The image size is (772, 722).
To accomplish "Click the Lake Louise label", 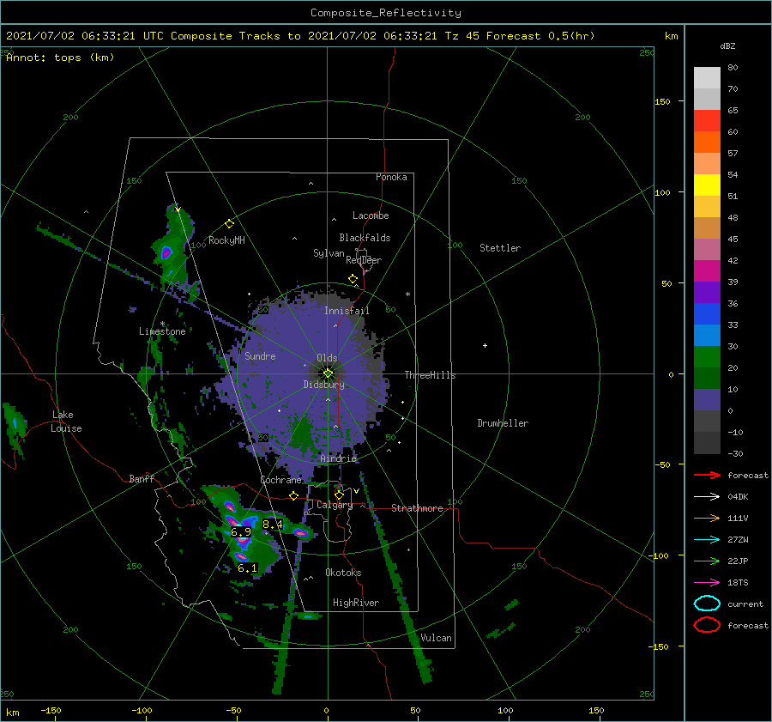I will click(66, 422).
